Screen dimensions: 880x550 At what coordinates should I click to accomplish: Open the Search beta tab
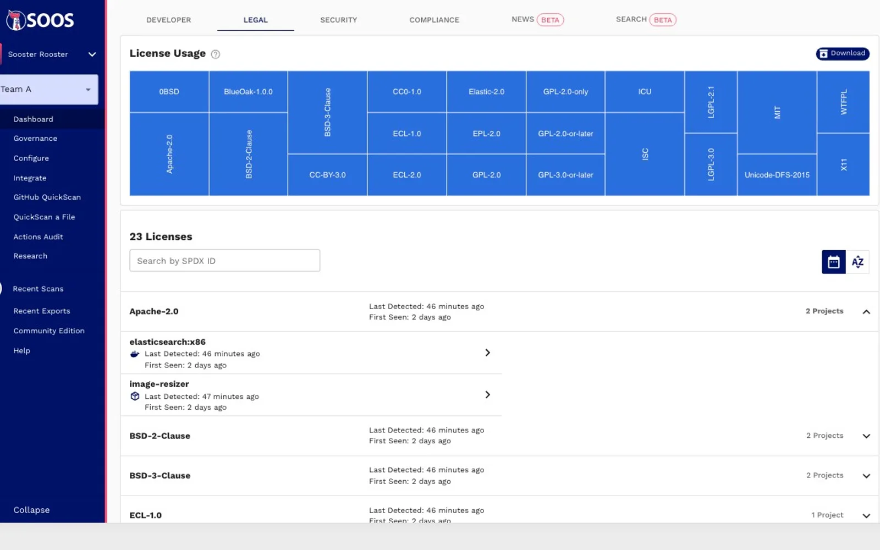click(646, 20)
